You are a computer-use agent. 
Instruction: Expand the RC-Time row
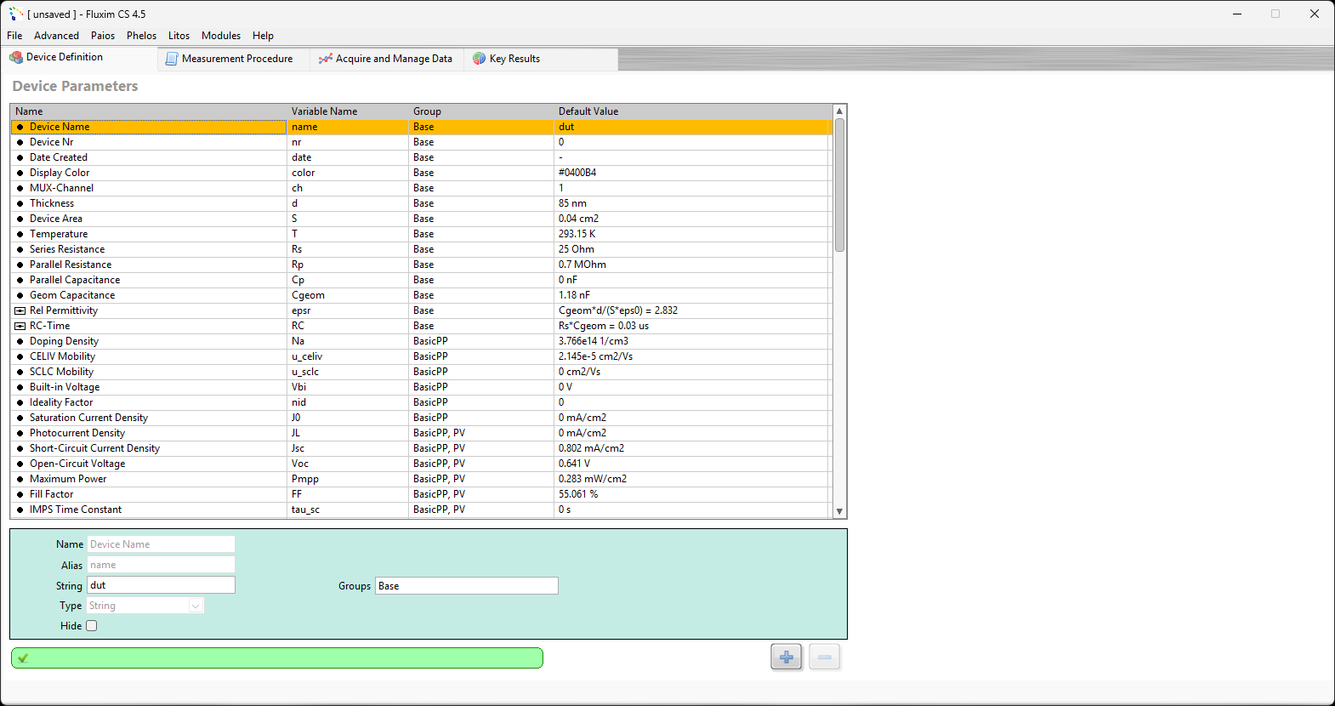click(20, 326)
